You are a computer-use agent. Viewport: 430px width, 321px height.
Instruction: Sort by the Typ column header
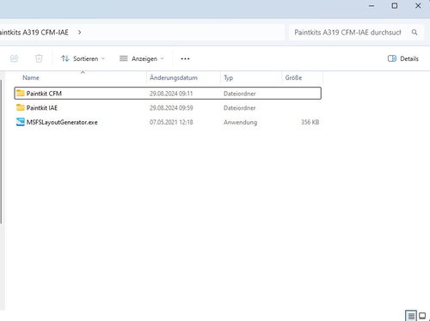point(228,77)
